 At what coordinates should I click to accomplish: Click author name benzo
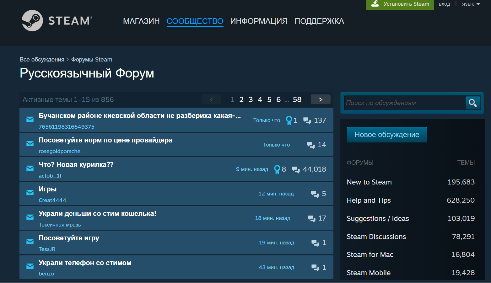[x=46, y=274]
